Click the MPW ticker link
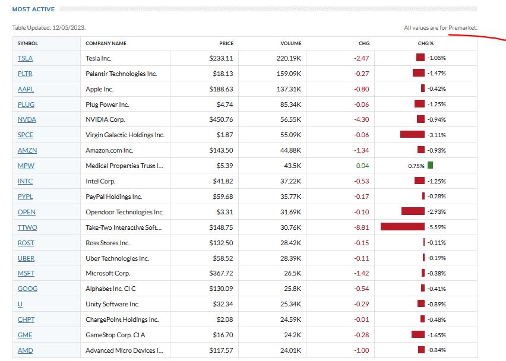This screenshot has width=506, height=361. (x=26, y=166)
